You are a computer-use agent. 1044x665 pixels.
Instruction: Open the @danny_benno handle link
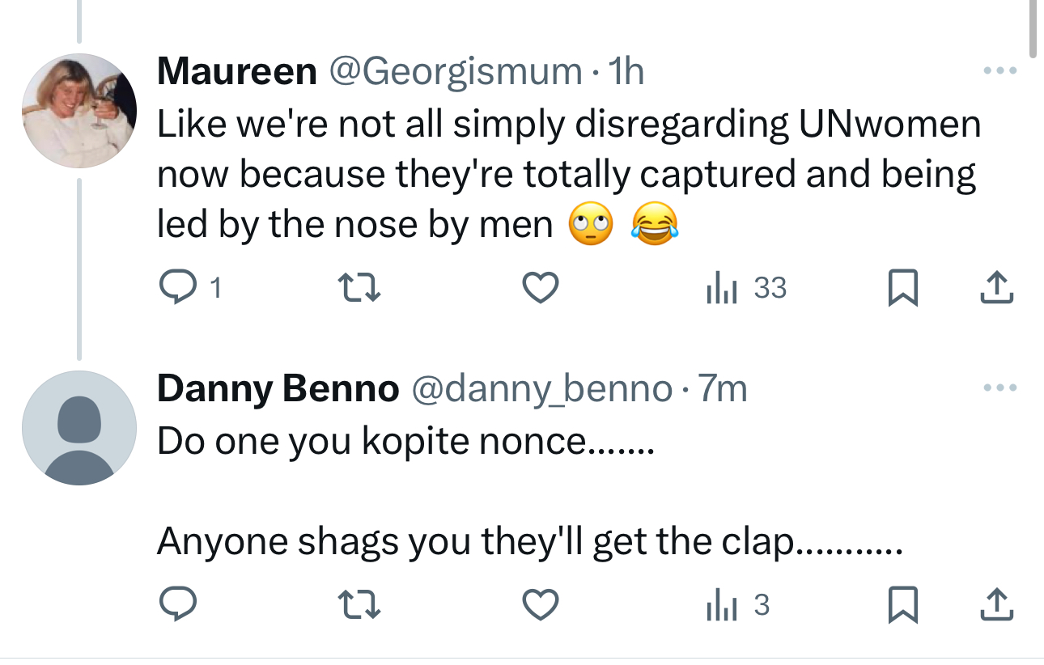click(x=541, y=389)
